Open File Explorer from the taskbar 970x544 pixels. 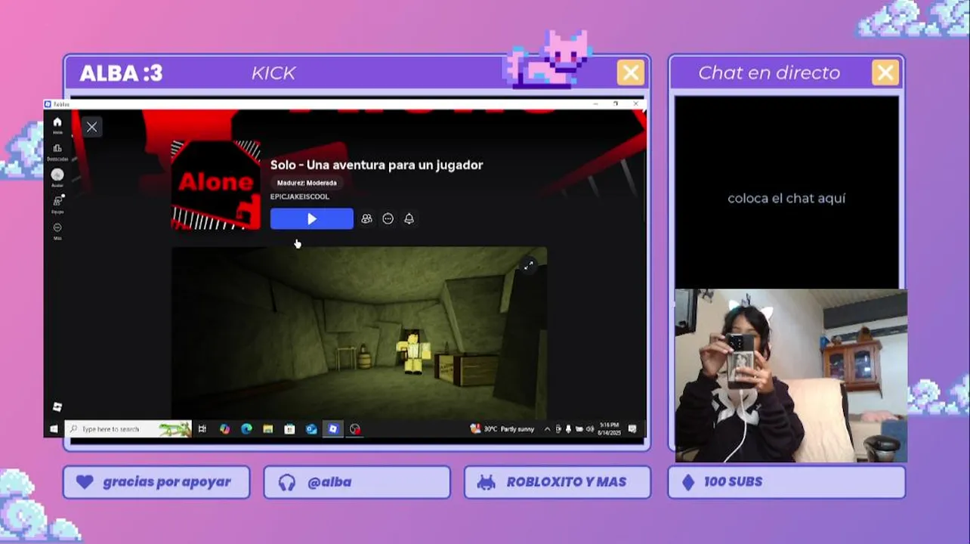click(x=267, y=428)
